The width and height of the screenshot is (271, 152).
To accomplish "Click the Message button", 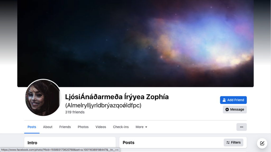I will coord(235,109).
